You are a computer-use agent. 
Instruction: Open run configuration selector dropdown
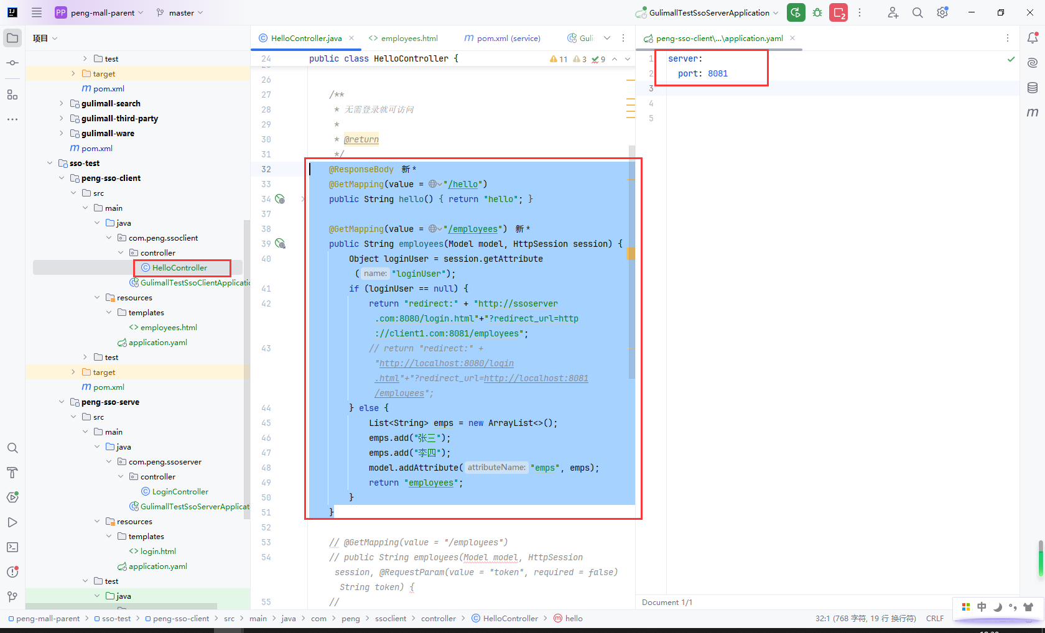(x=707, y=12)
